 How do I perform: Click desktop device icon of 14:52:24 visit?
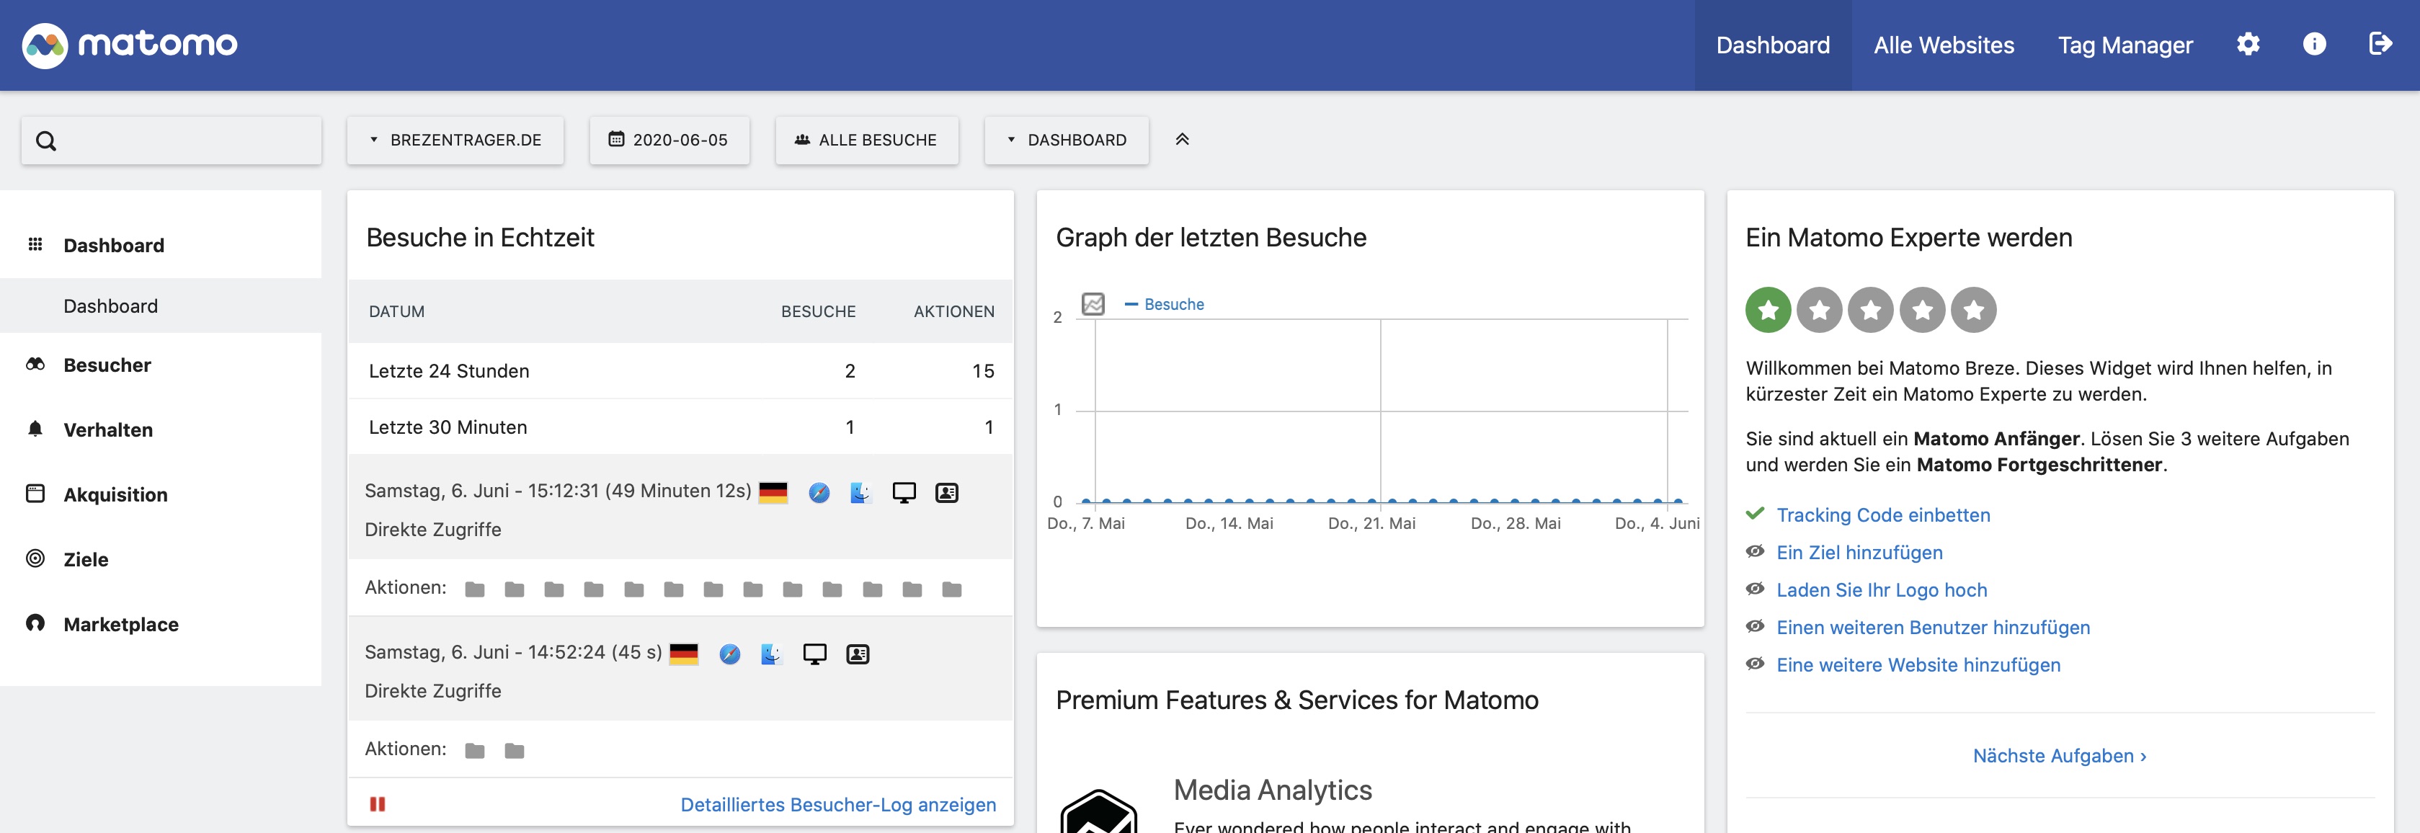814,654
